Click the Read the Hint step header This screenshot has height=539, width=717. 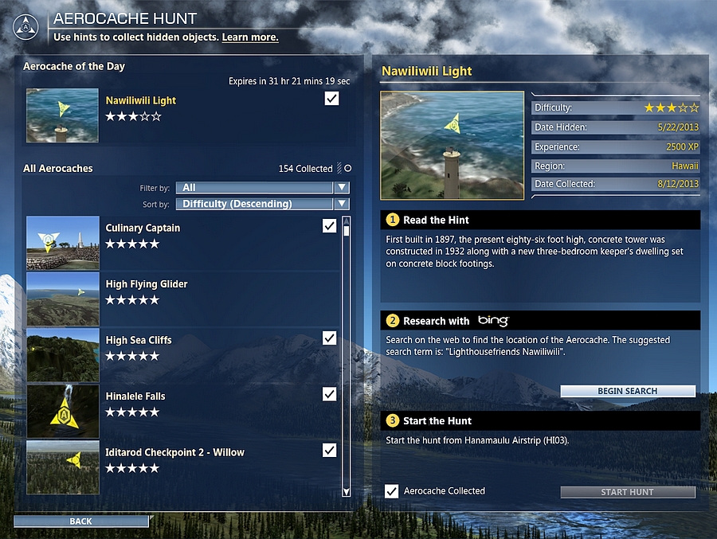click(540, 220)
